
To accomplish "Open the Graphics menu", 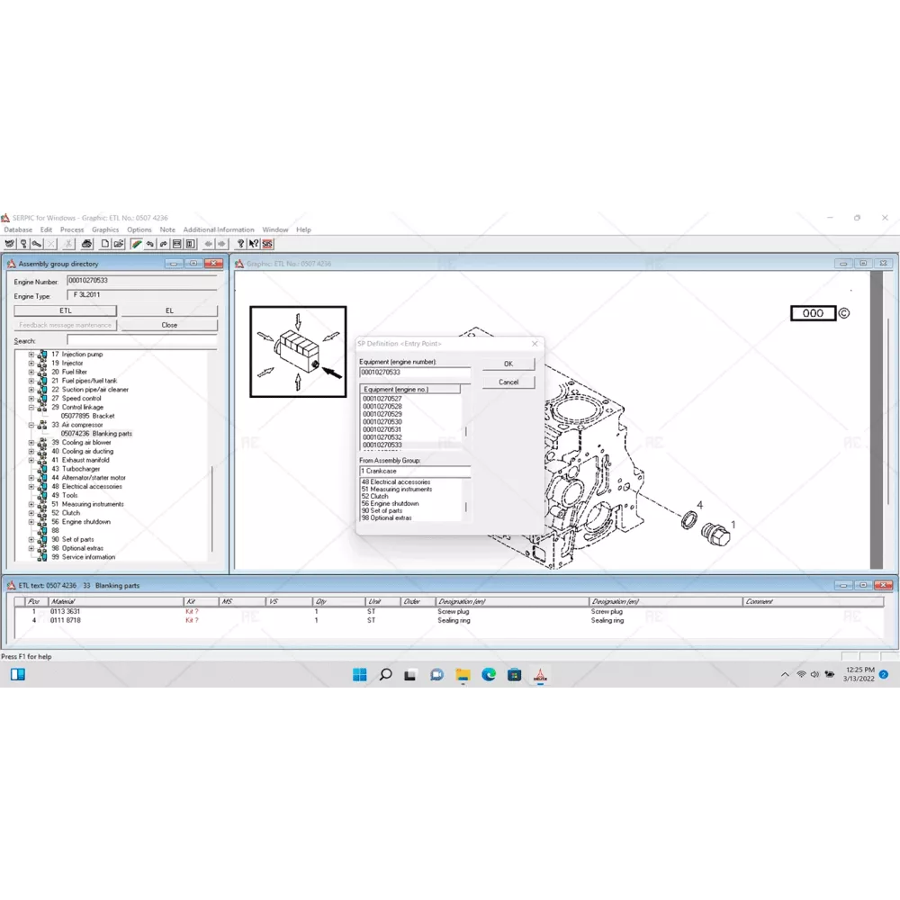I will (x=105, y=230).
